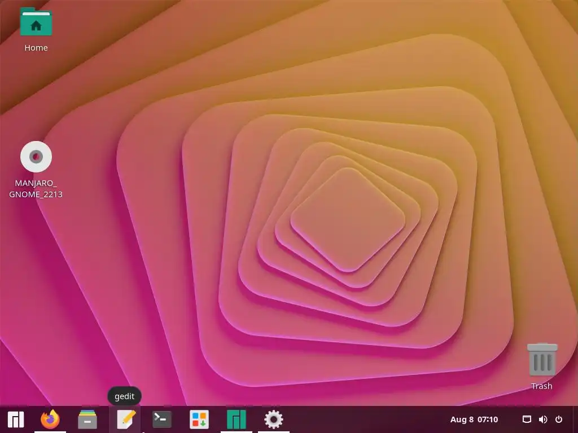Open the Aug 8 07:10 clock calendar
Viewport: 578px width, 433px height.
tap(474, 419)
